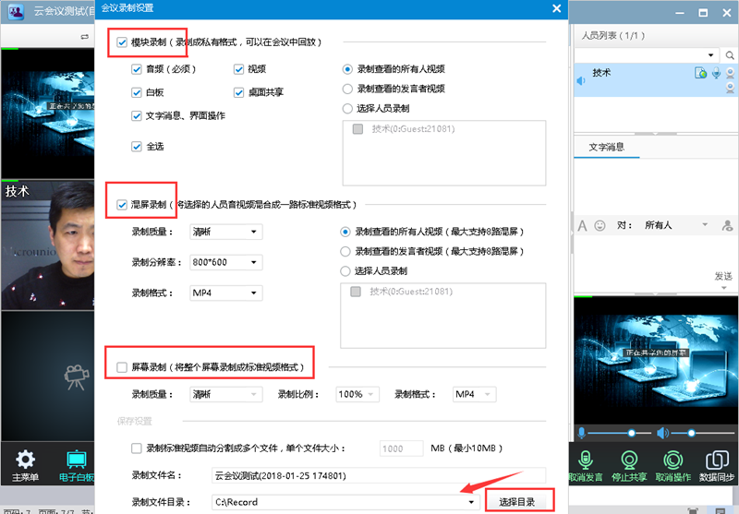Close the 会议录制设置 dialog
Viewport: 739px width, 514px height.
pos(557,8)
